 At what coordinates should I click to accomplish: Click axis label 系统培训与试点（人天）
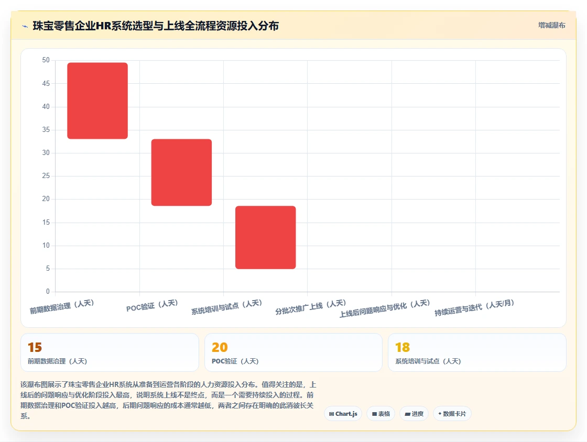click(x=226, y=307)
